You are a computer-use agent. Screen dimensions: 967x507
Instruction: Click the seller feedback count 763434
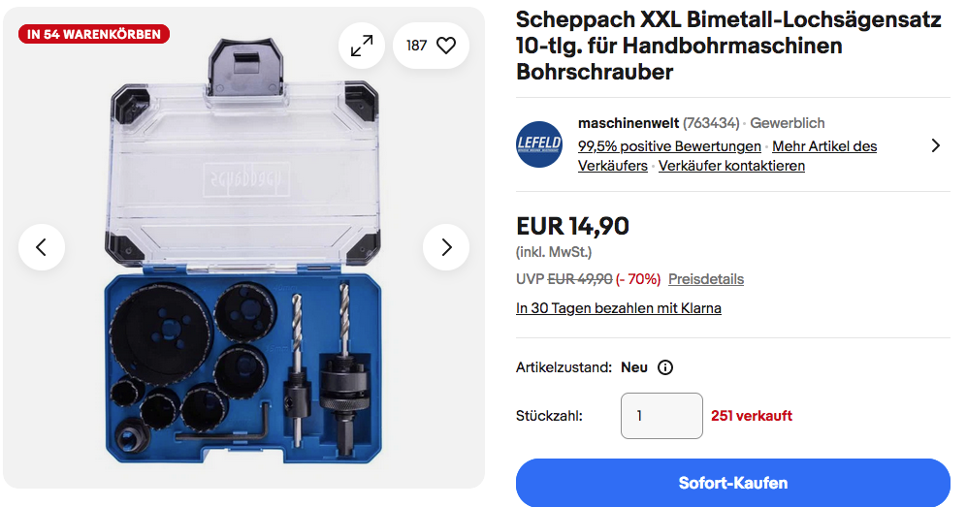click(x=711, y=123)
